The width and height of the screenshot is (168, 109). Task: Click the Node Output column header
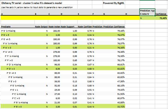pyautogui.click(x=41, y=26)
